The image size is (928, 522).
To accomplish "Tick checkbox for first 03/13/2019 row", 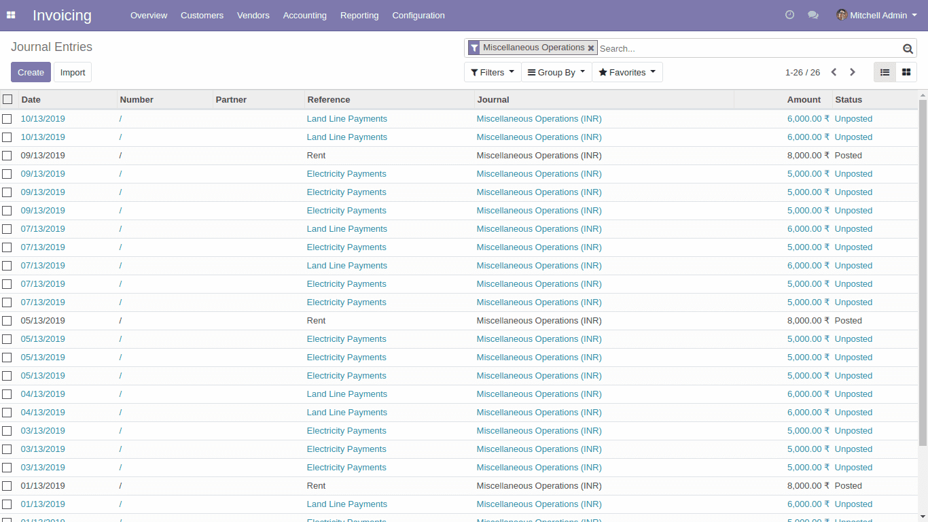I will 7,431.
